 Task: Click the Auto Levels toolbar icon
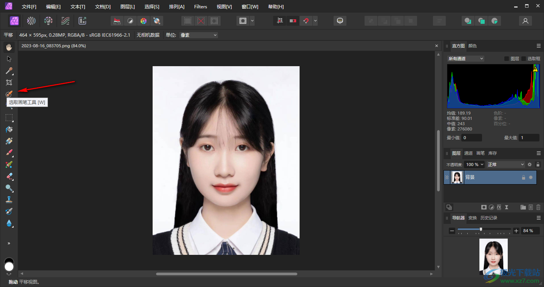(117, 21)
